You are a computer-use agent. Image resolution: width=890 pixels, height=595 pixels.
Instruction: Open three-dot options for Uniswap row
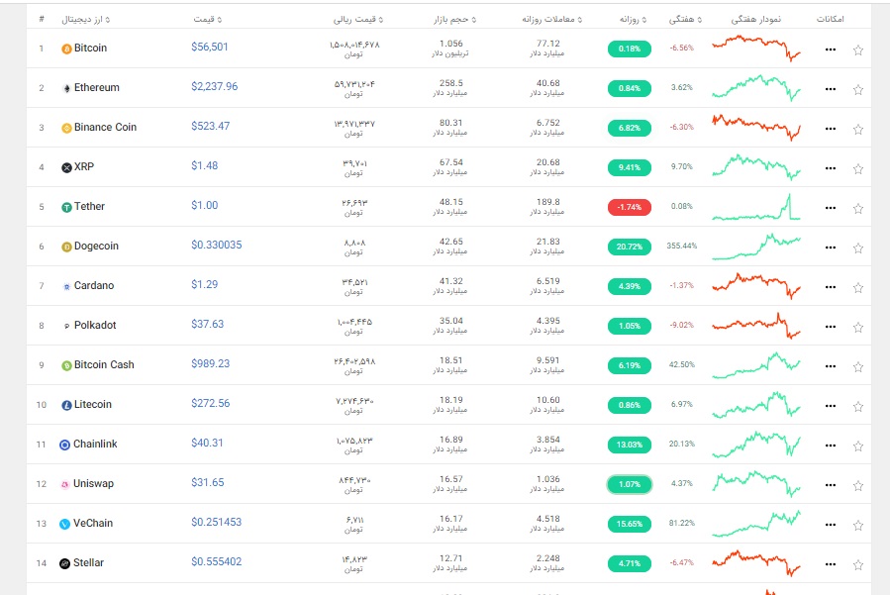831,484
